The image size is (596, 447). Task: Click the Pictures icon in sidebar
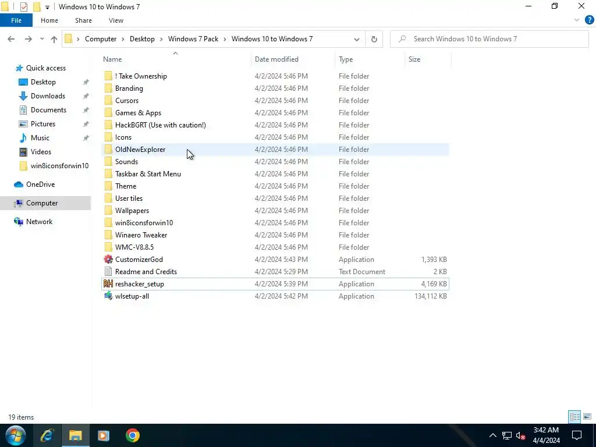coord(23,124)
